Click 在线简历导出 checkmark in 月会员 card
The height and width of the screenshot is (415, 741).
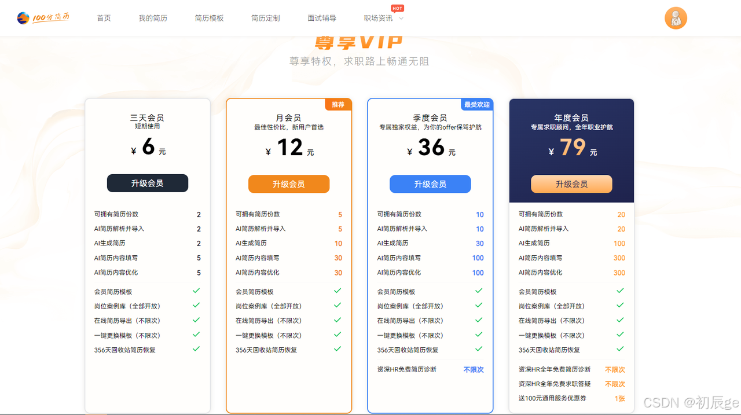tap(338, 320)
